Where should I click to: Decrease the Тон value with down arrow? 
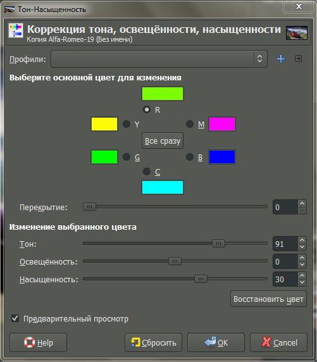pyautogui.click(x=302, y=247)
